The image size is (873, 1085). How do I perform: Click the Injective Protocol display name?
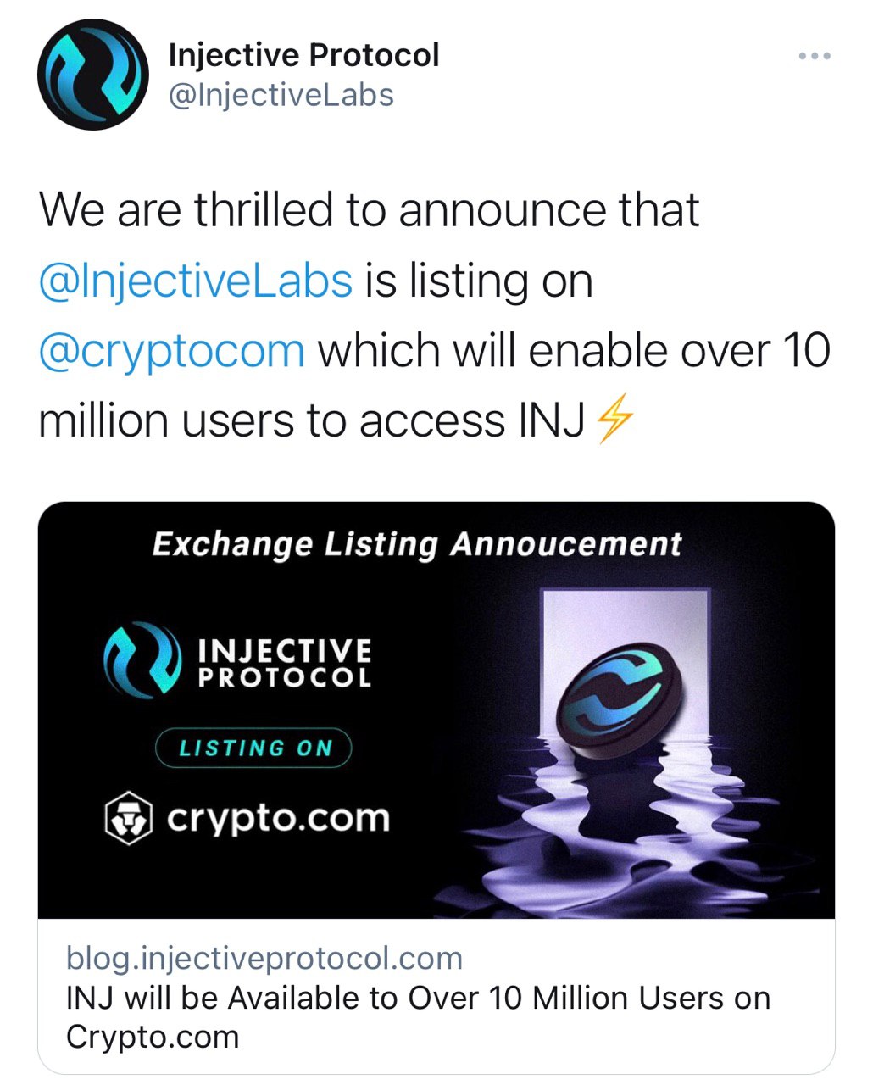click(303, 55)
